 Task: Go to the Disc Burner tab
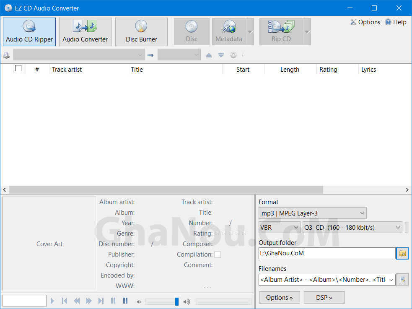pyautogui.click(x=141, y=32)
